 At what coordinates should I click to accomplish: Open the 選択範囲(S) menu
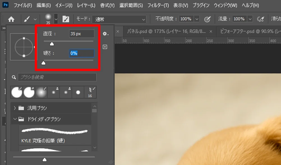point(131,5)
